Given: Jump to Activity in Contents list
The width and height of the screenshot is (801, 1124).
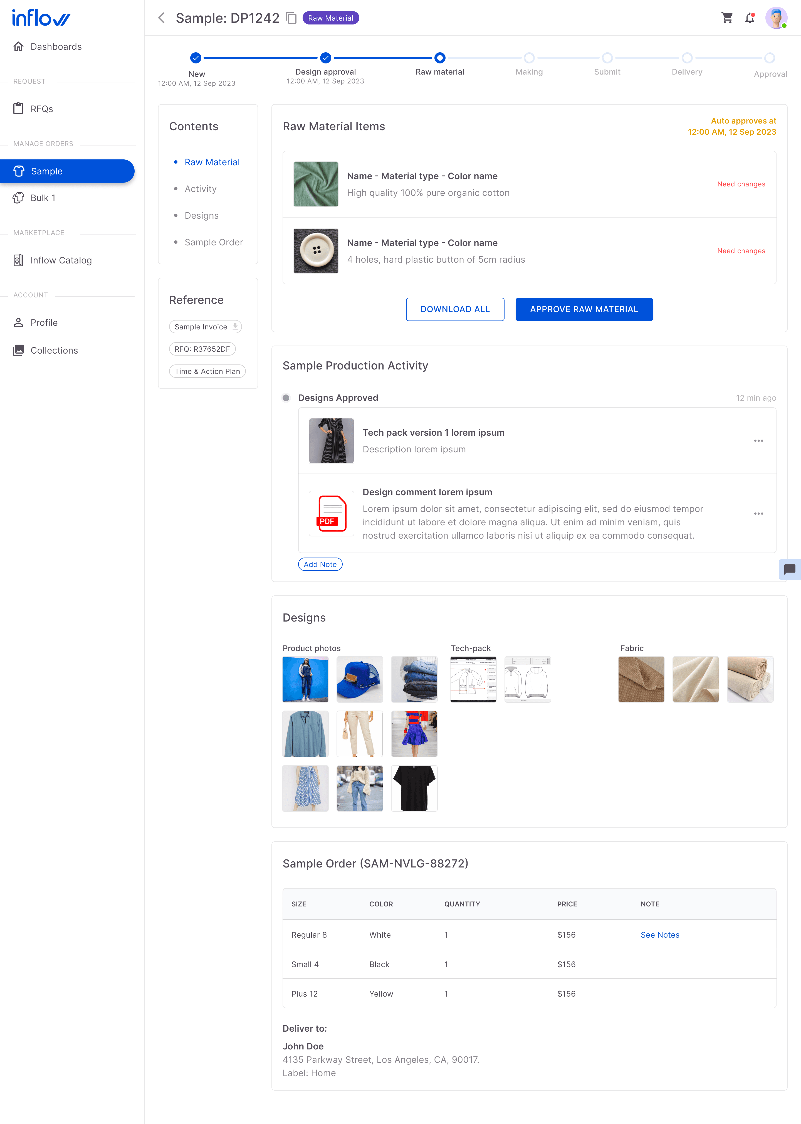Looking at the screenshot, I should [x=200, y=189].
